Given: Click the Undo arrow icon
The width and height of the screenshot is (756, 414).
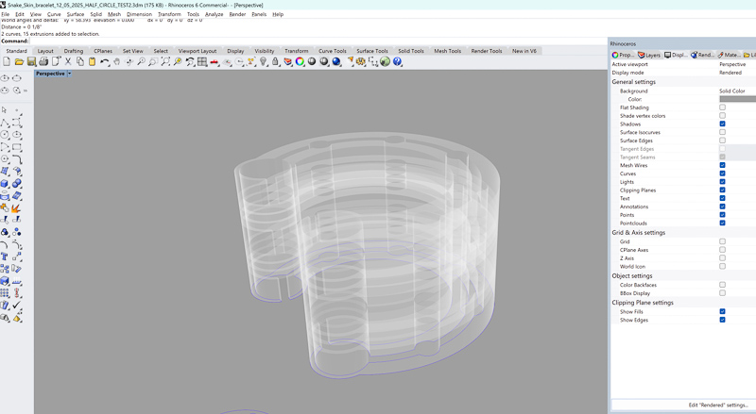Looking at the screenshot, I should point(104,62).
